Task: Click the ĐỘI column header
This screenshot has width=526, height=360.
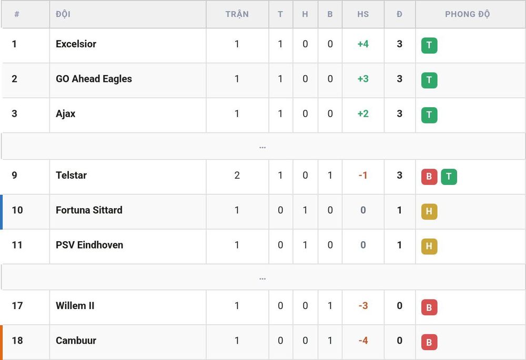Action: click(x=63, y=14)
